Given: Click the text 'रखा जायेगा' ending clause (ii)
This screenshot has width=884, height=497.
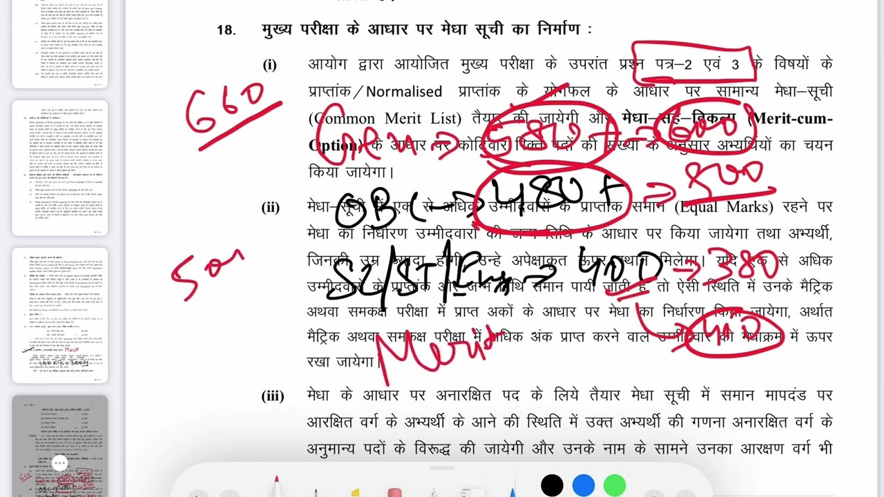Looking at the screenshot, I should (341, 361).
